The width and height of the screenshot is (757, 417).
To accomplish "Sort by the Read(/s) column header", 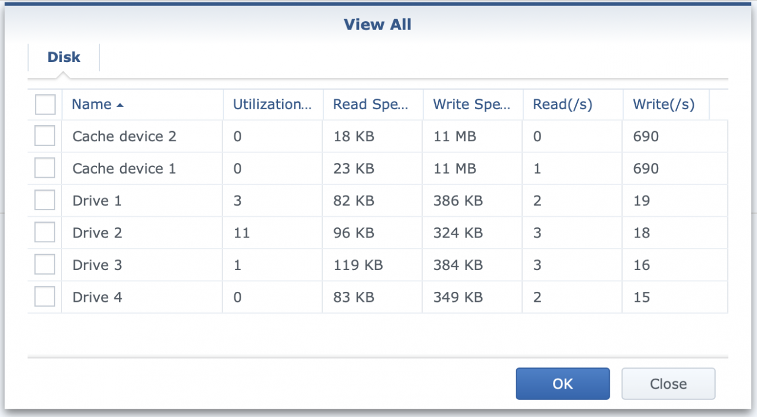I will 561,104.
